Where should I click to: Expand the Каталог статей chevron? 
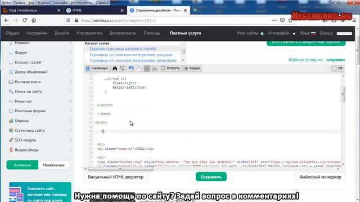pos(70,62)
